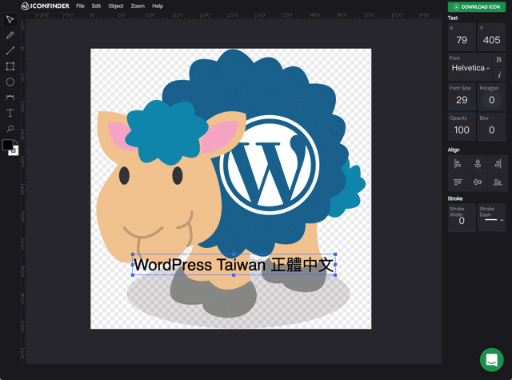Open the Helvetica font dropdown
512x380 pixels.
click(x=470, y=68)
